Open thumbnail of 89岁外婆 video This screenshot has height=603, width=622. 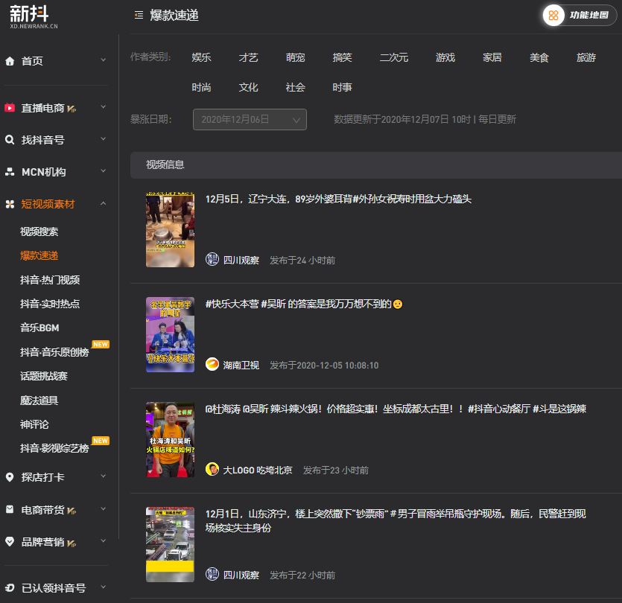pyautogui.click(x=170, y=229)
